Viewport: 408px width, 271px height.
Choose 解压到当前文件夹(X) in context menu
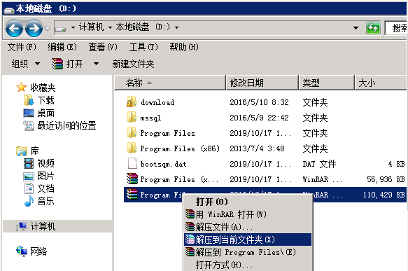point(248,239)
